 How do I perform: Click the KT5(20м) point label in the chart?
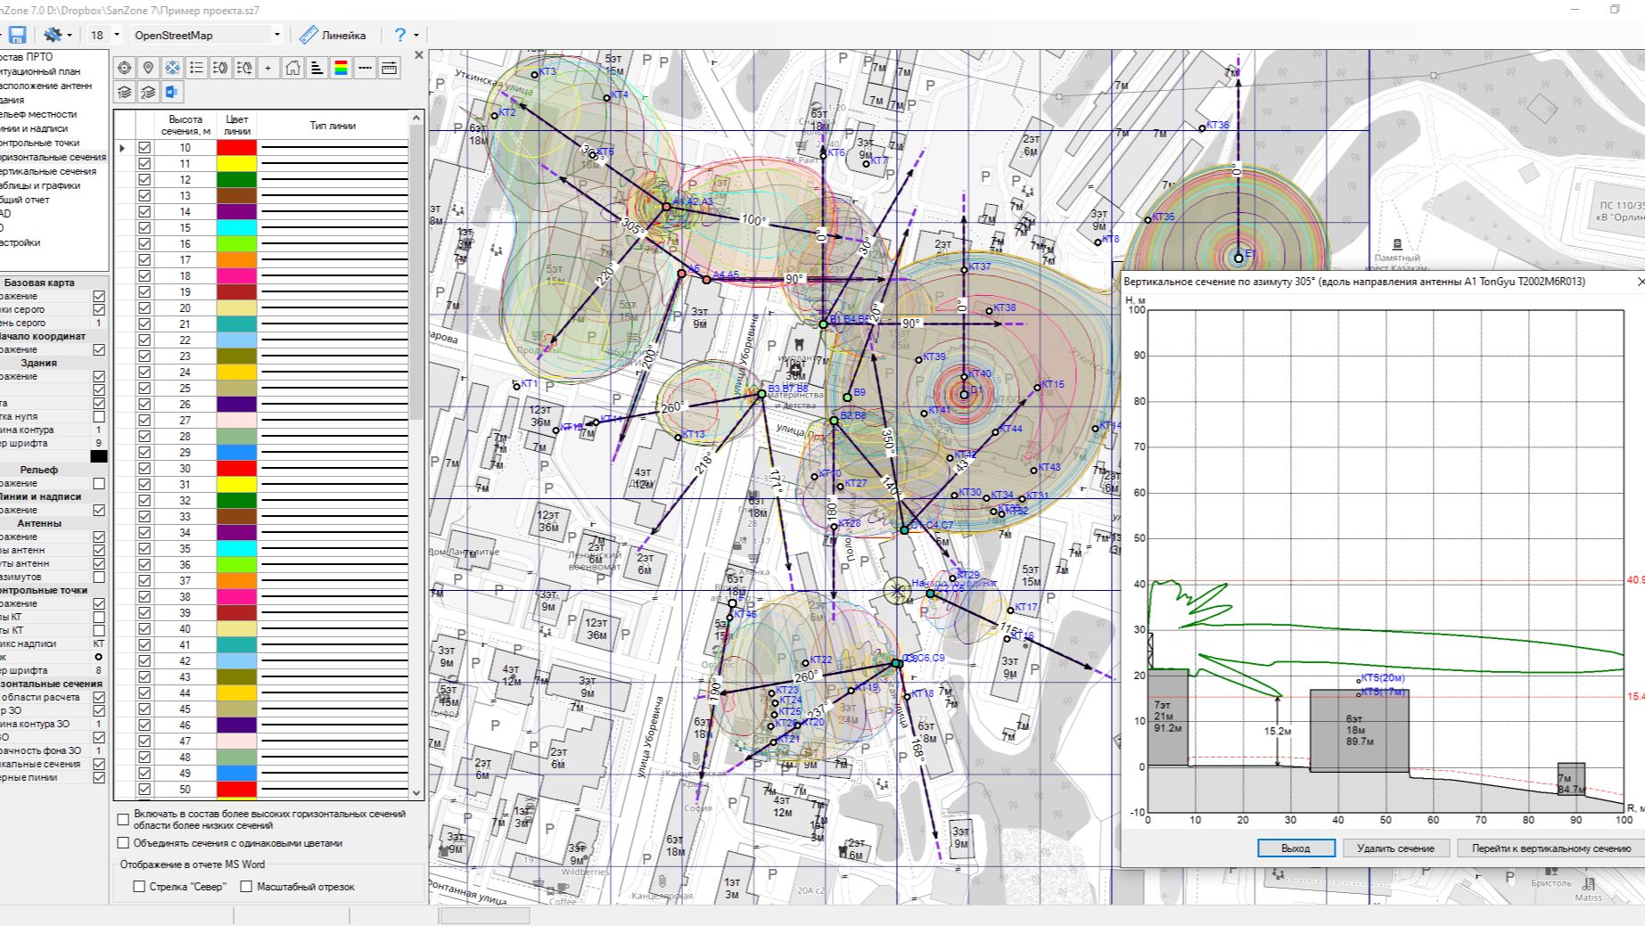pos(1383,678)
